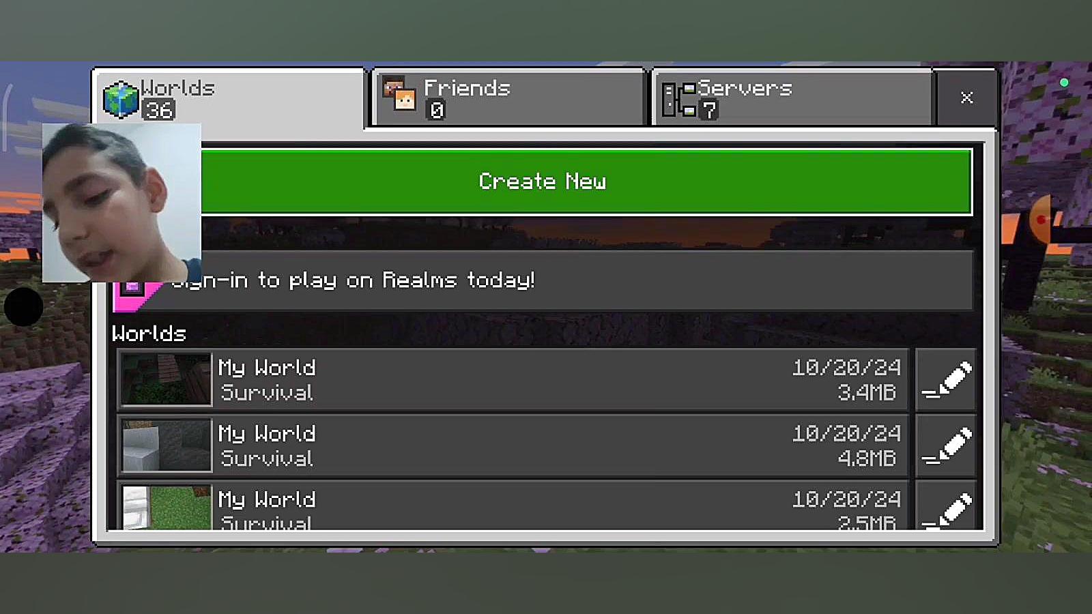
Task: Select the My World entry sized 3.4MB
Action: pyautogui.click(x=513, y=379)
